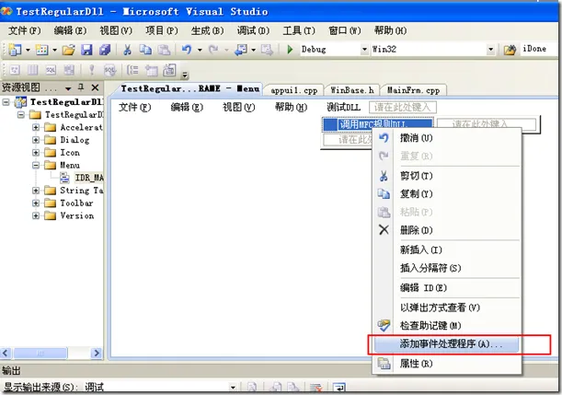Choose 新插入(I) in the context menu
This screenshot has width=562, height=395.
point(446,250)
